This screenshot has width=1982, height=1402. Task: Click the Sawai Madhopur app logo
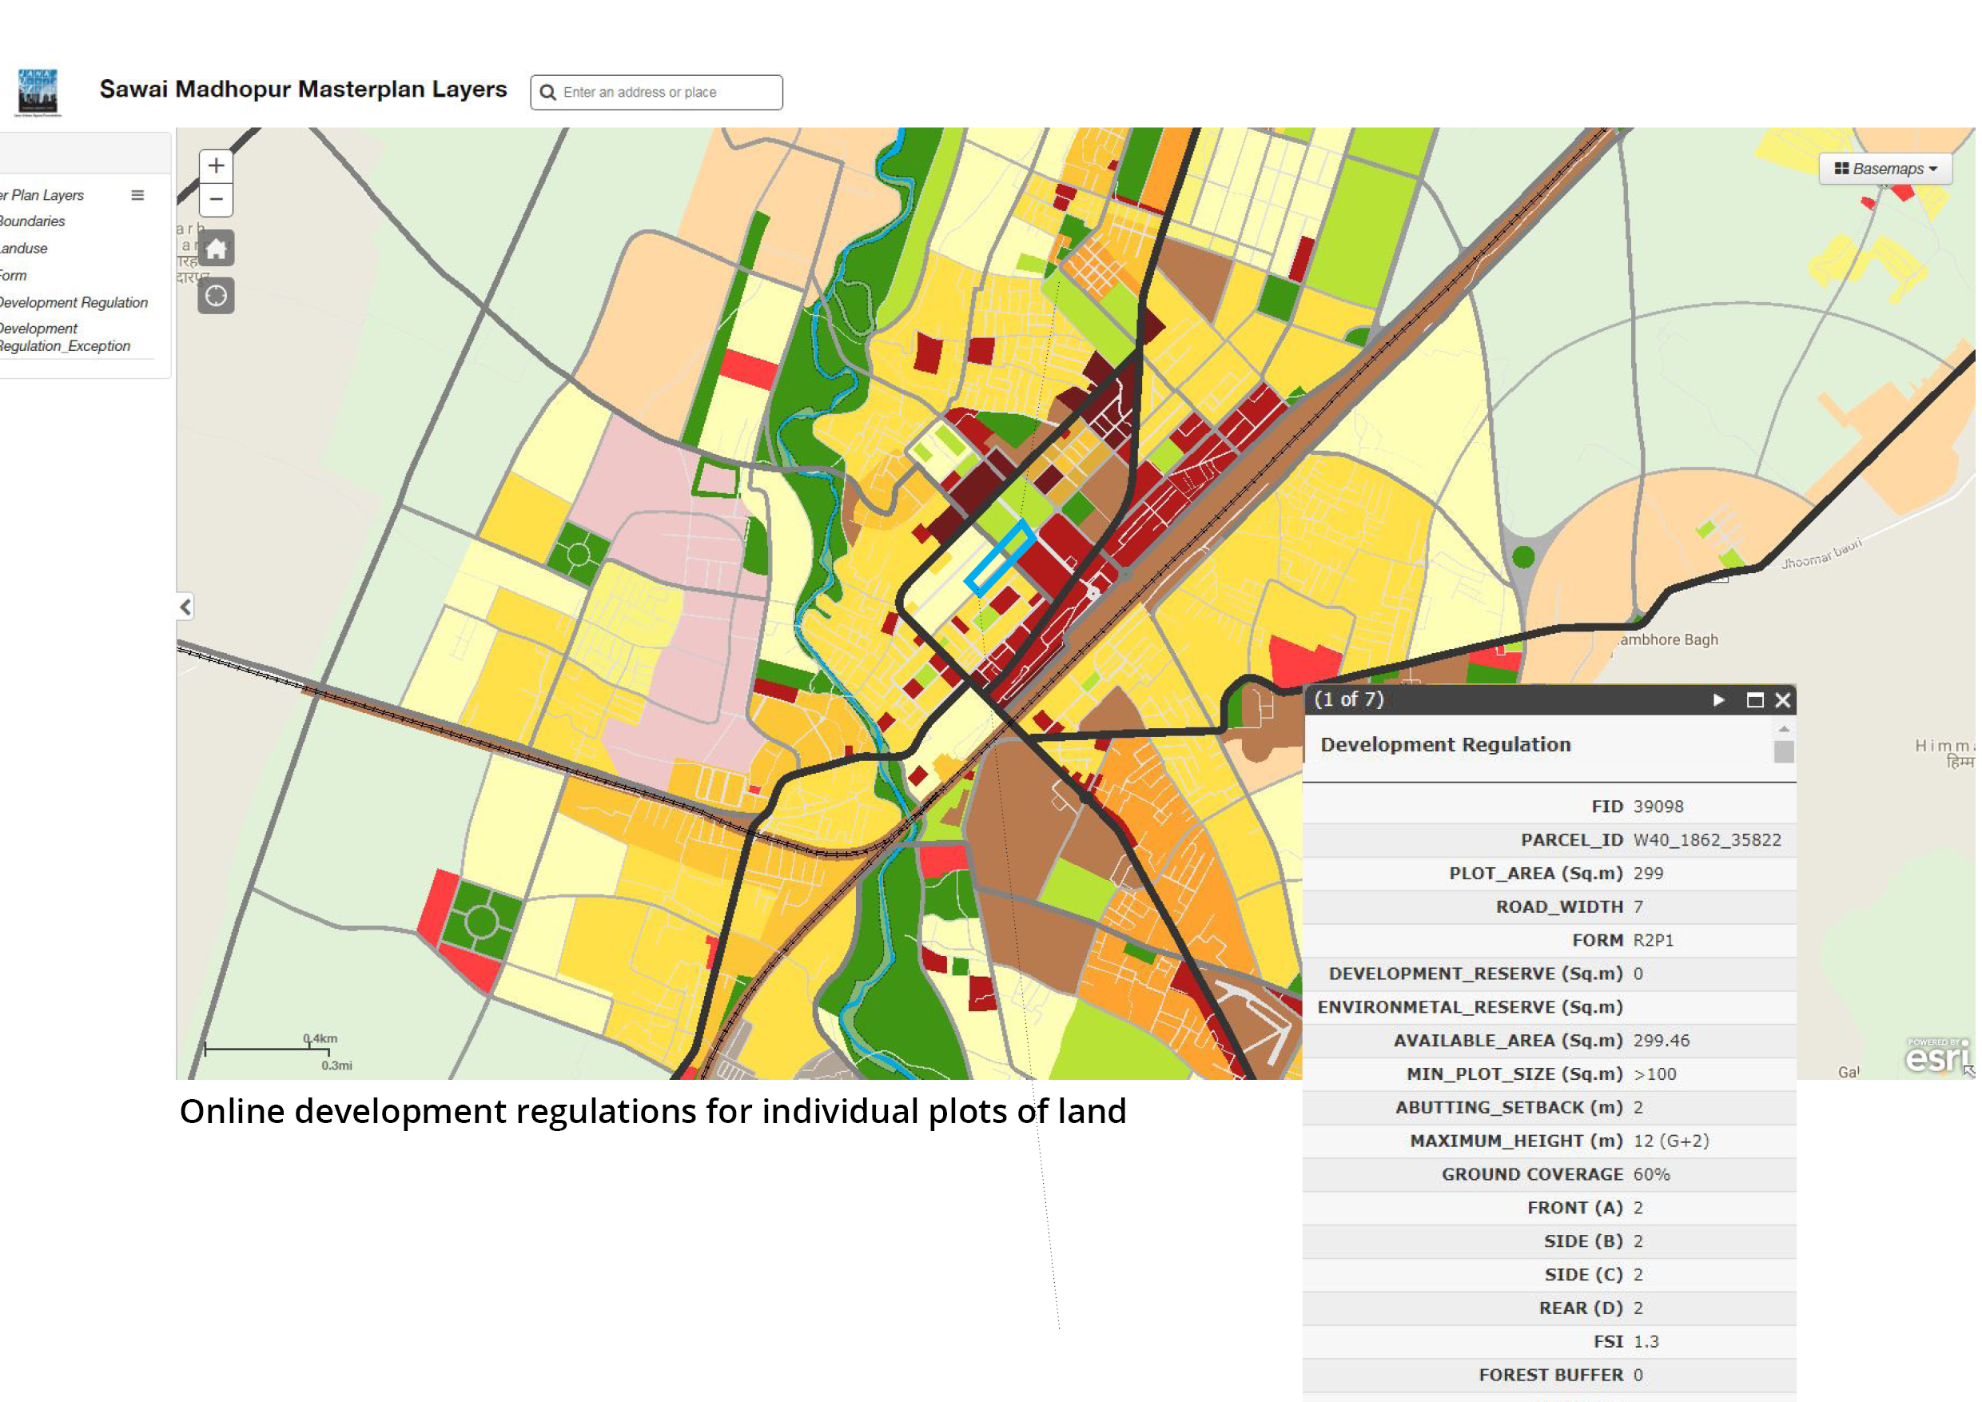click(38, 91)
